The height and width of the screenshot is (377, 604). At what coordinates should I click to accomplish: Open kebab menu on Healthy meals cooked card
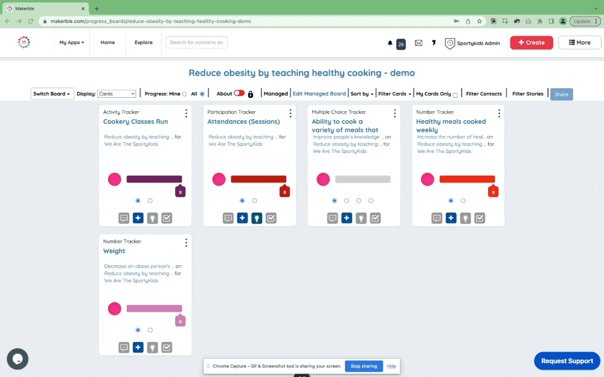(x=500, y=113)
